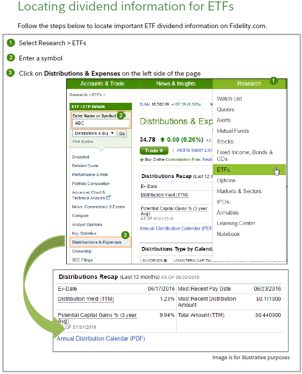Click the green up arrow next to 0.09
Image resolution: width=302 pixels, height=374 pixels.
163,140
